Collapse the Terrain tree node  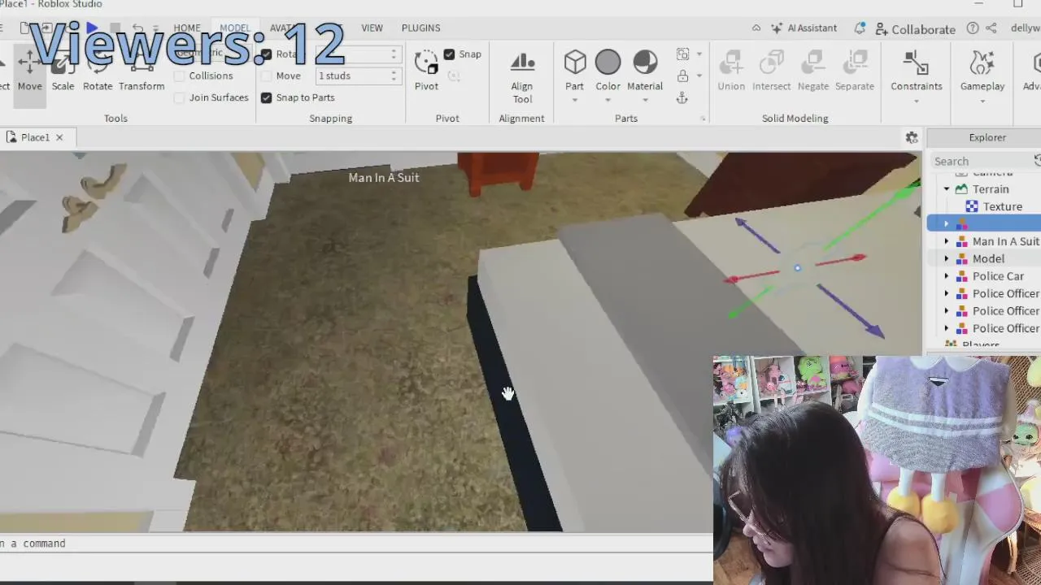tap(947, 189)
